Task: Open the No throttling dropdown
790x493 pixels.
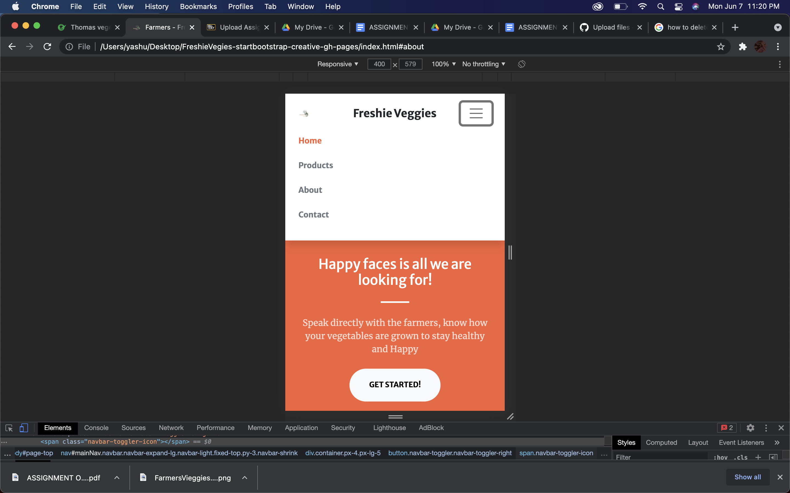Action: point(484,64)
